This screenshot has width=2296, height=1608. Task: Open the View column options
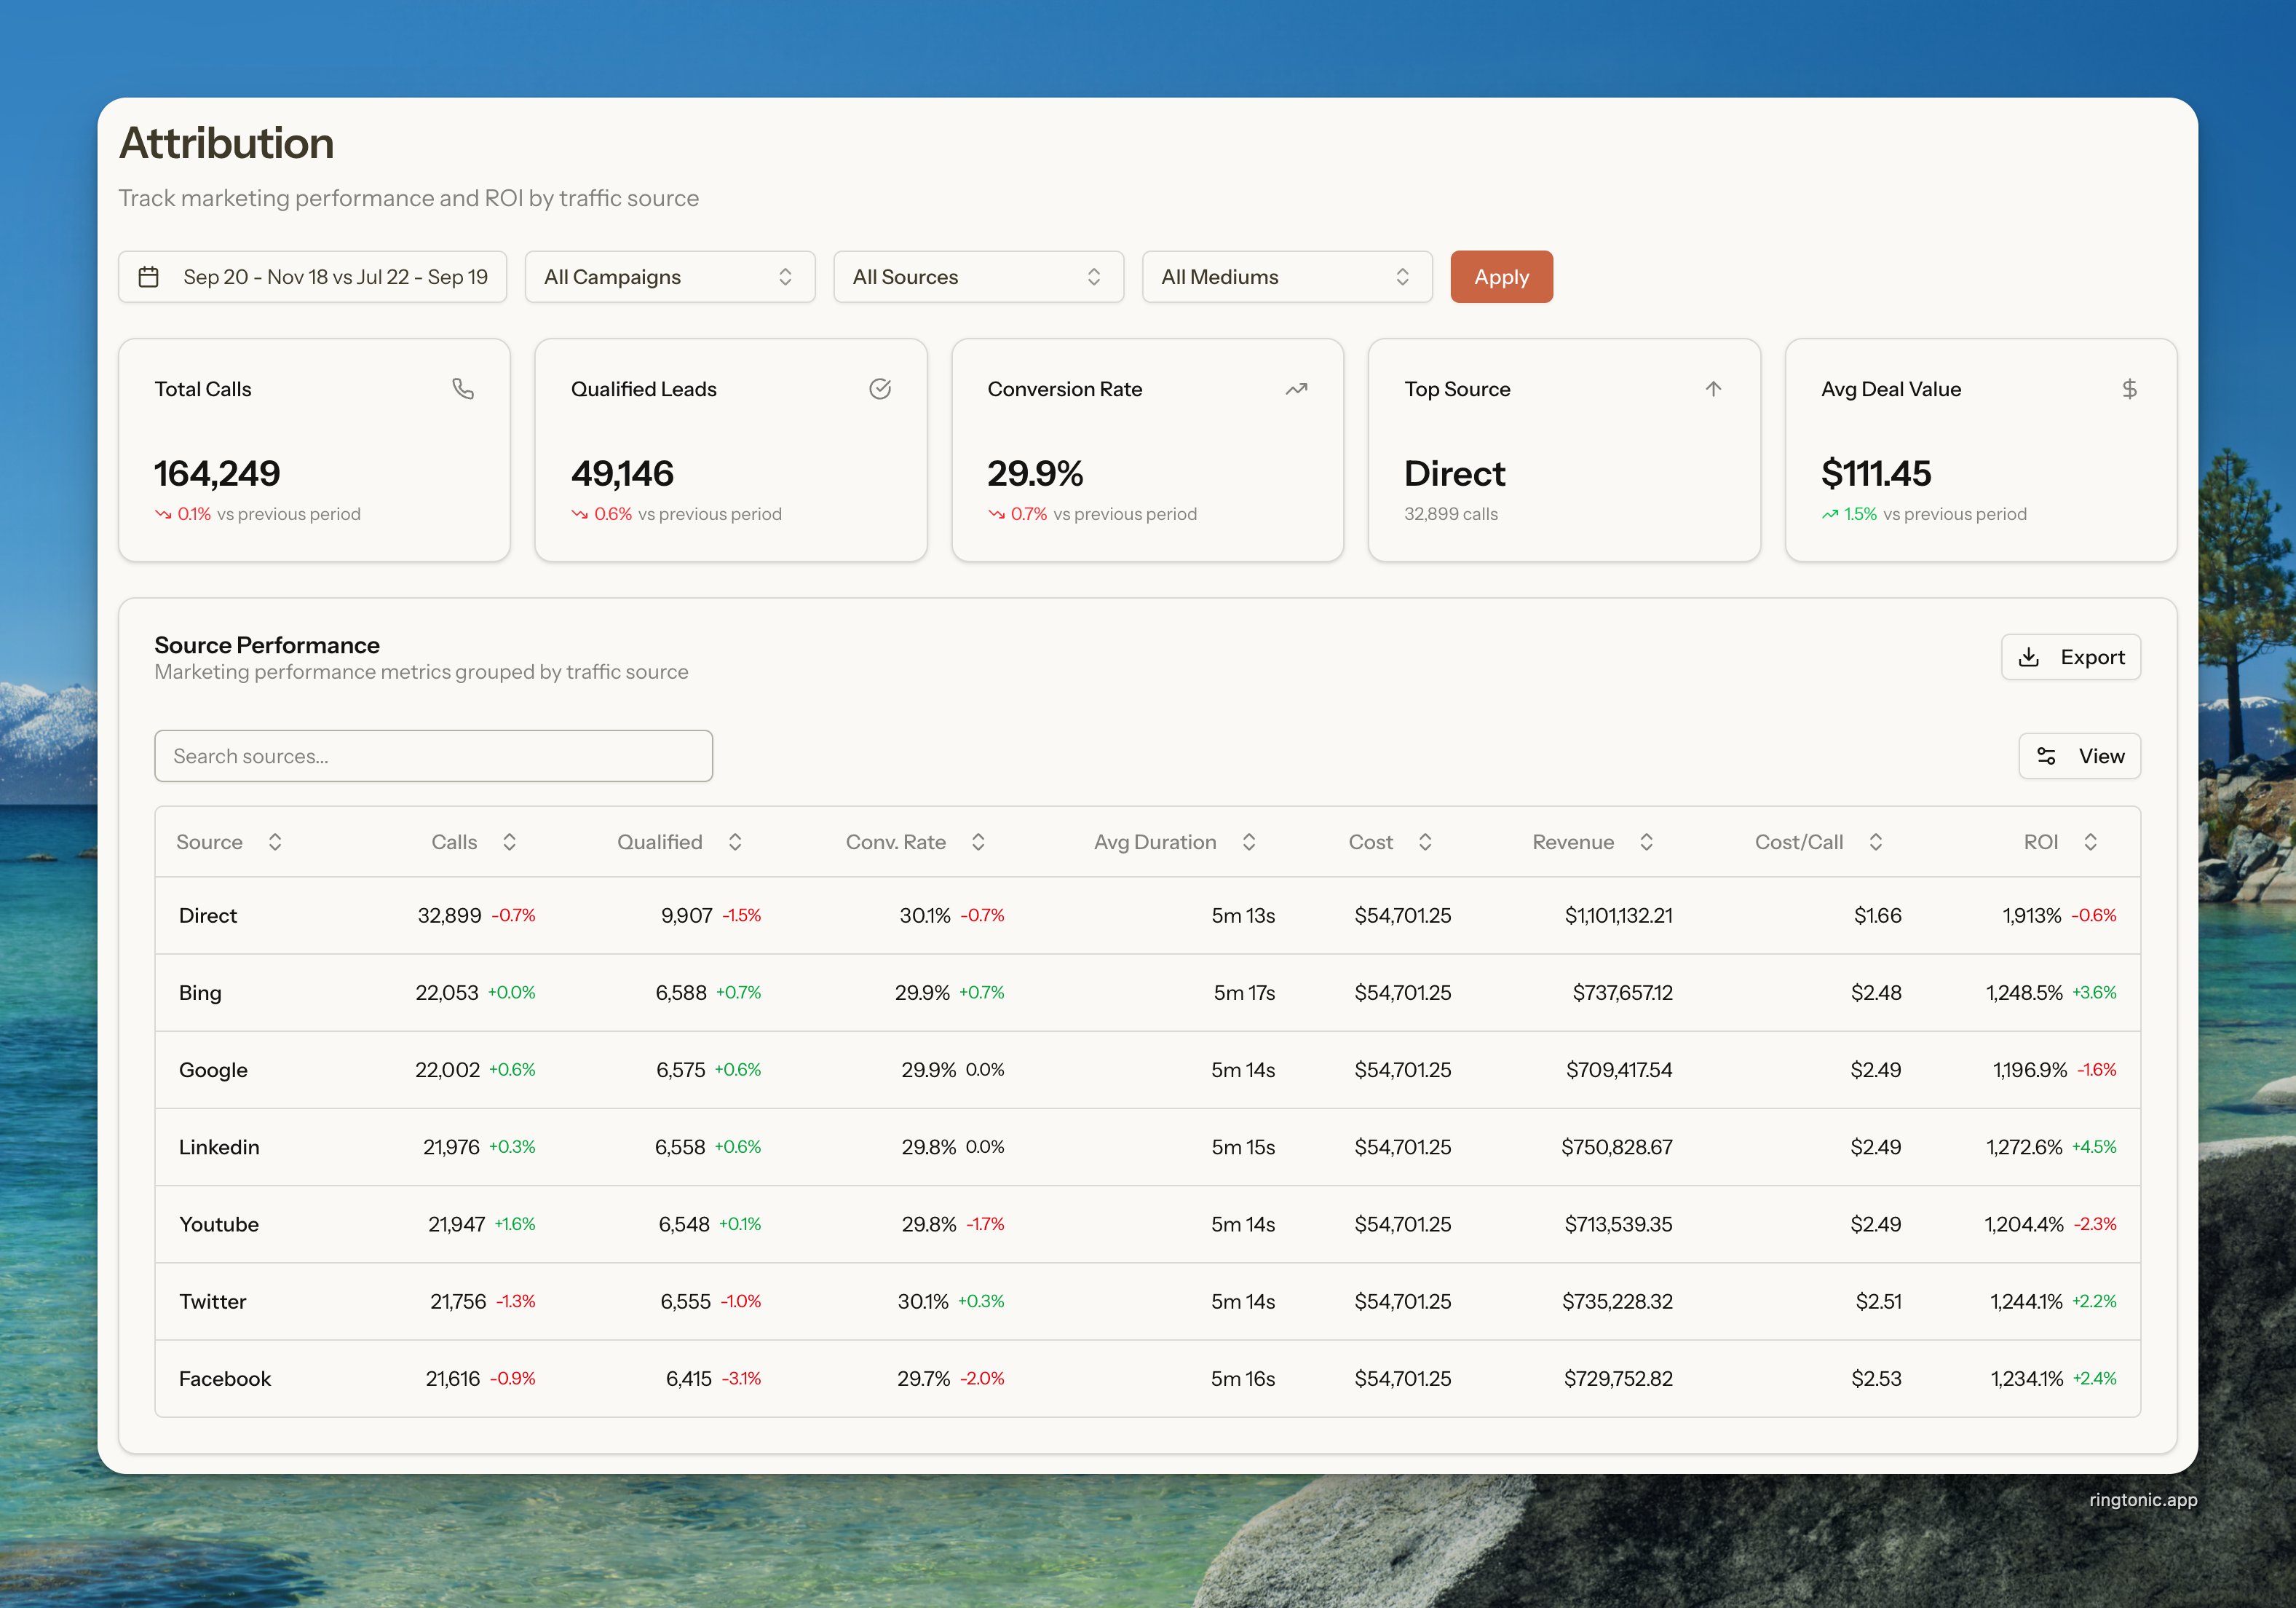tap(2078, 755)
